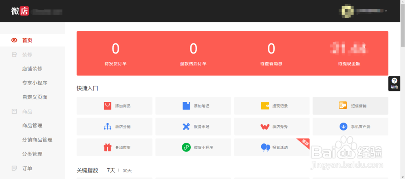
Task: Click the 参加市集 gift box icon
Action: click(107, 147)
